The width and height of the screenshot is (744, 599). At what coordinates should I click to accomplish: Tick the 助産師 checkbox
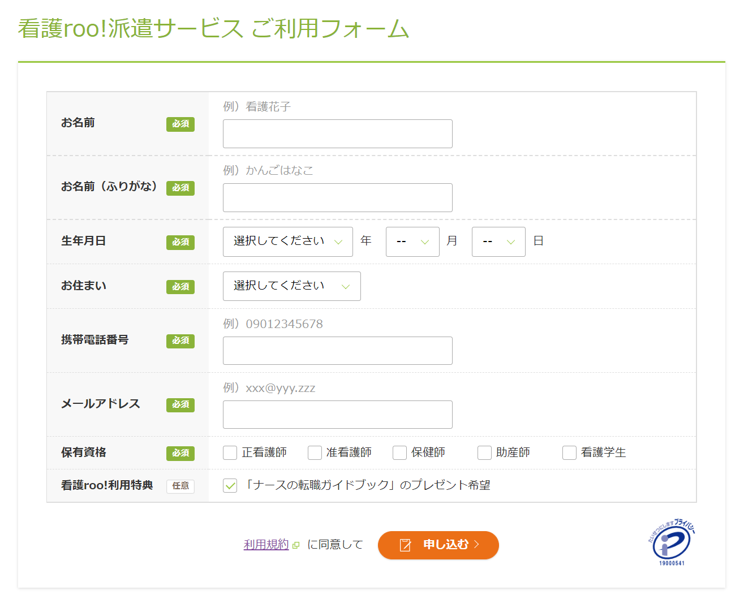pyautogui.click(x=484, y=453)
